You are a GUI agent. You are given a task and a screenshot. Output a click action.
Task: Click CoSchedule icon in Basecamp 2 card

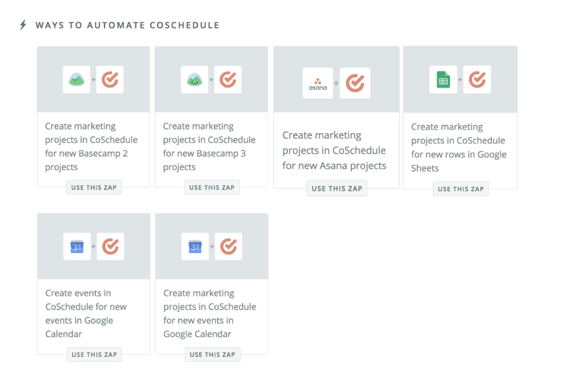coord(110,79)
